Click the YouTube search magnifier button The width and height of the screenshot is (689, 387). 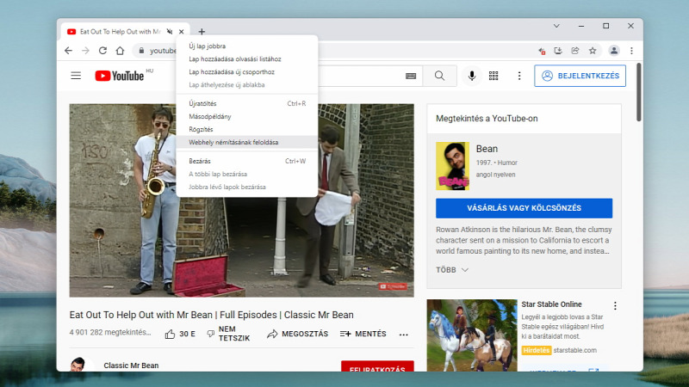point(439,76)
